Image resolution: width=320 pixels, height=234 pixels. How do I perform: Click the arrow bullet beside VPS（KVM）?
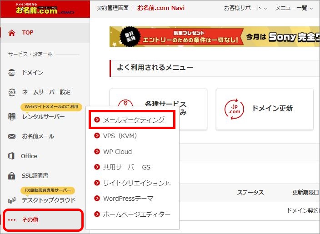click(97, 136)
